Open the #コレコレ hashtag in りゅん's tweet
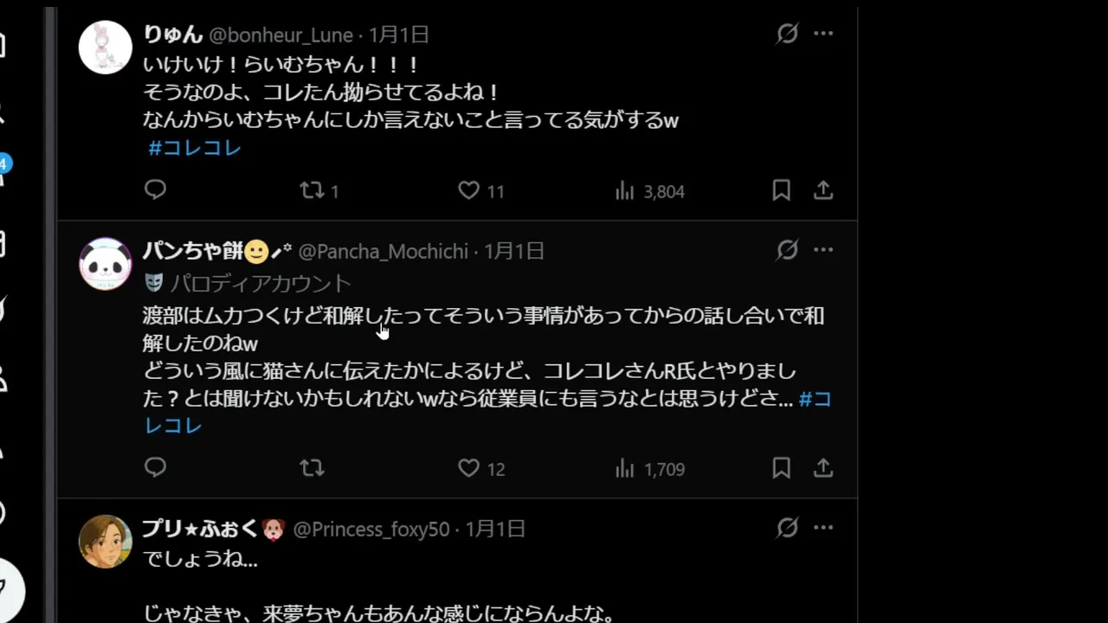This screenshot has height=623, width=1108. point(195,148)
